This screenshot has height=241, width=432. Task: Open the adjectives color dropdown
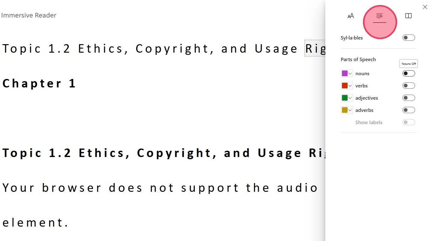pos(350,98)
